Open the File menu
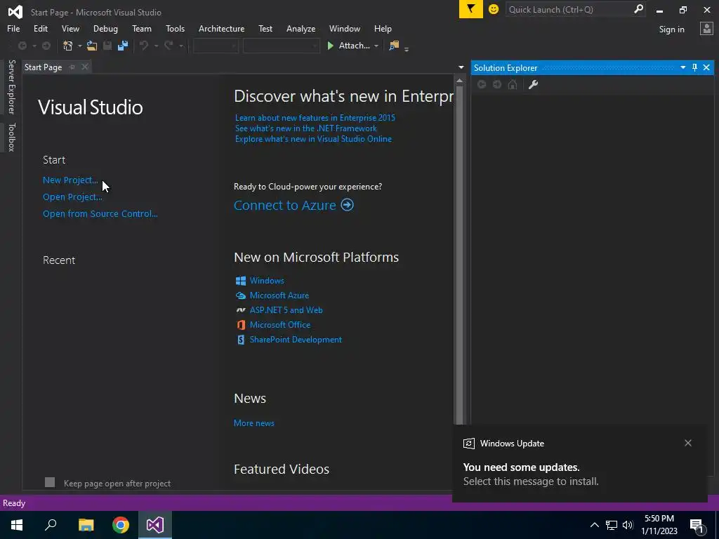 pos(13,28)
